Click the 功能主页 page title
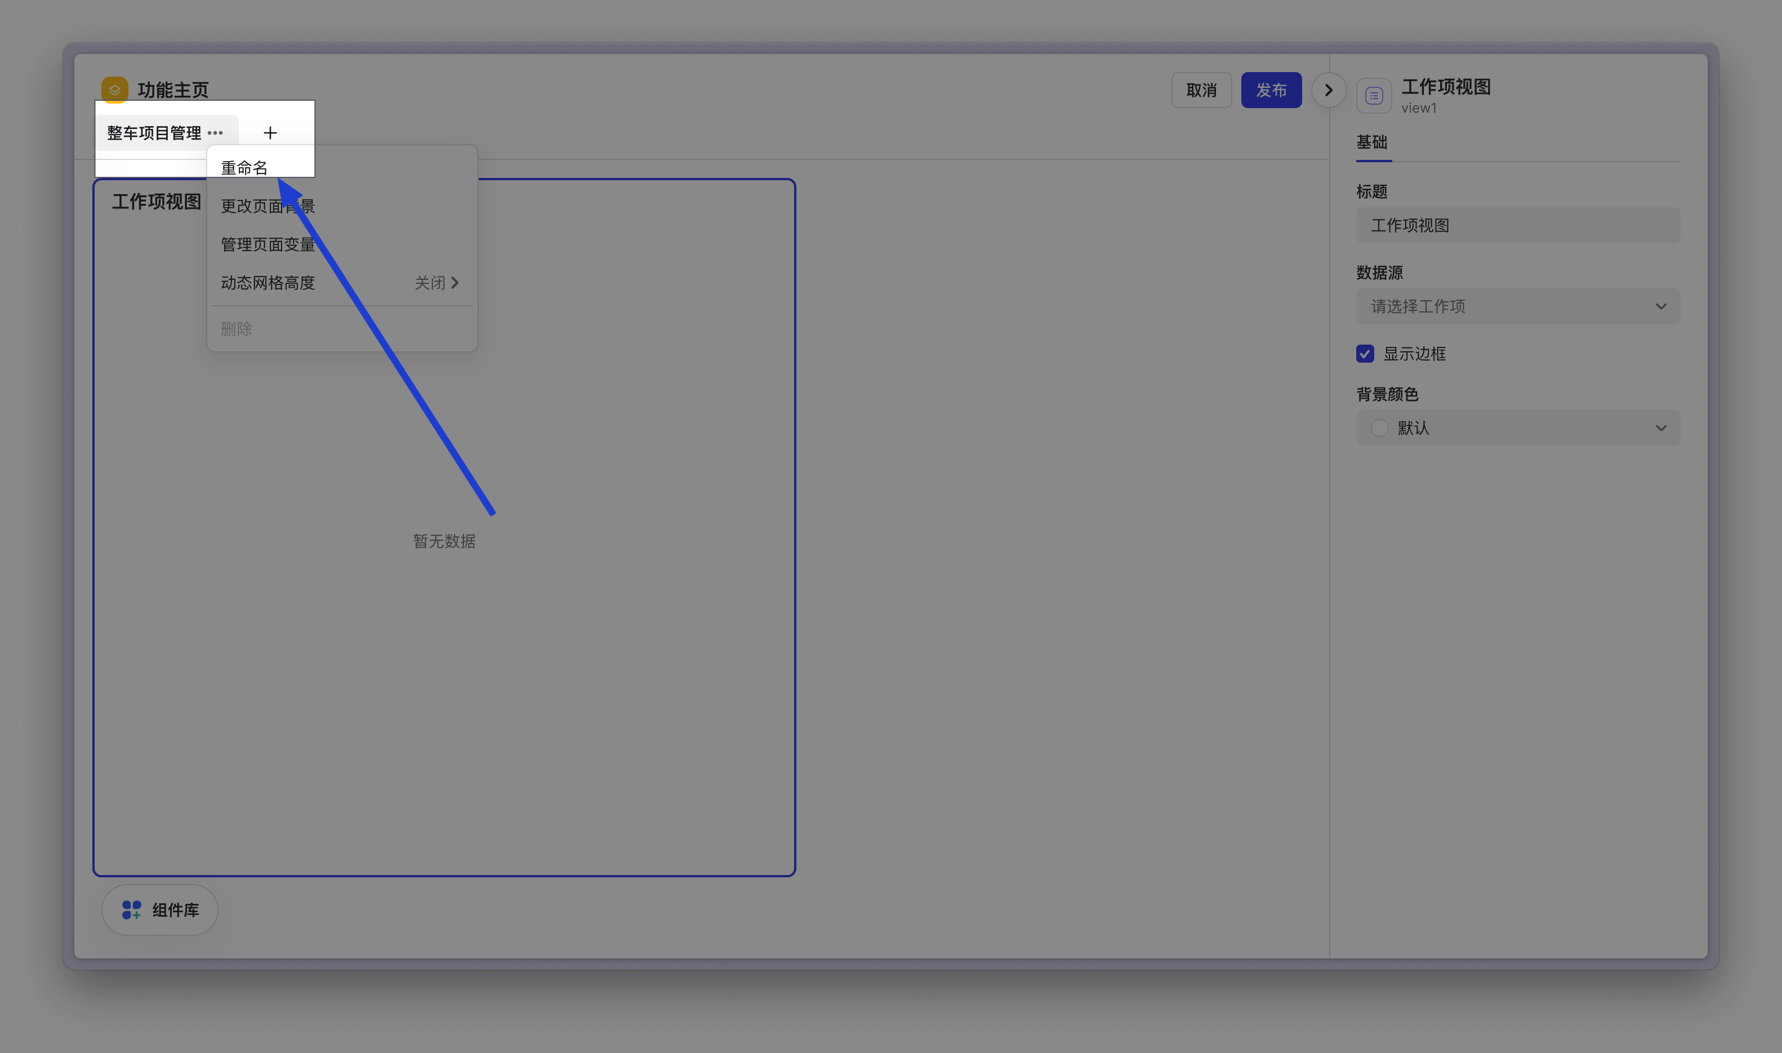The width and height of the screenshot is (1782, 1053). coord(173,90)
